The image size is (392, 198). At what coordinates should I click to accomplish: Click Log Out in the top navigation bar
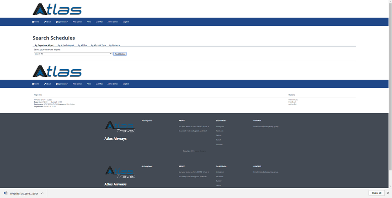126,22
